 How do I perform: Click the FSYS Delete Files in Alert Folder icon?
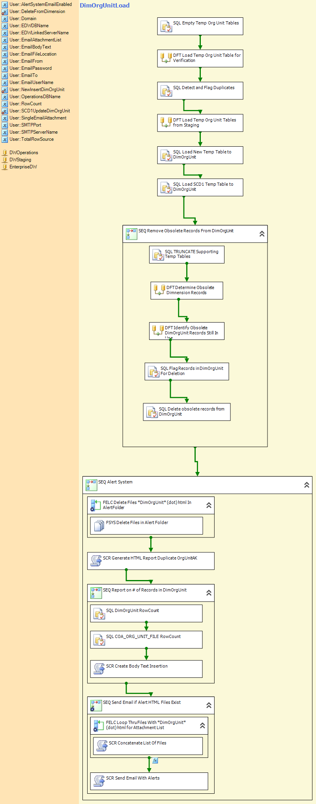pos(99,526)
